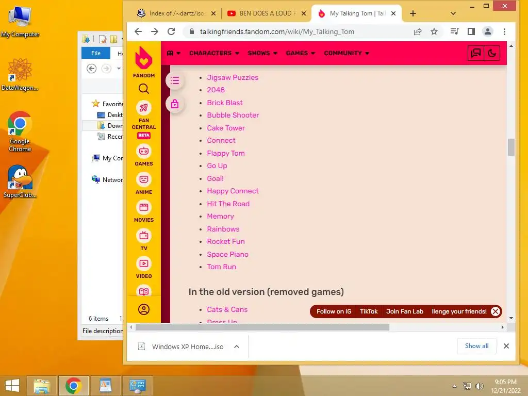Click the horizontal scrollbar thumb
This screenshot has height=396, width=528.
point(262,327)
